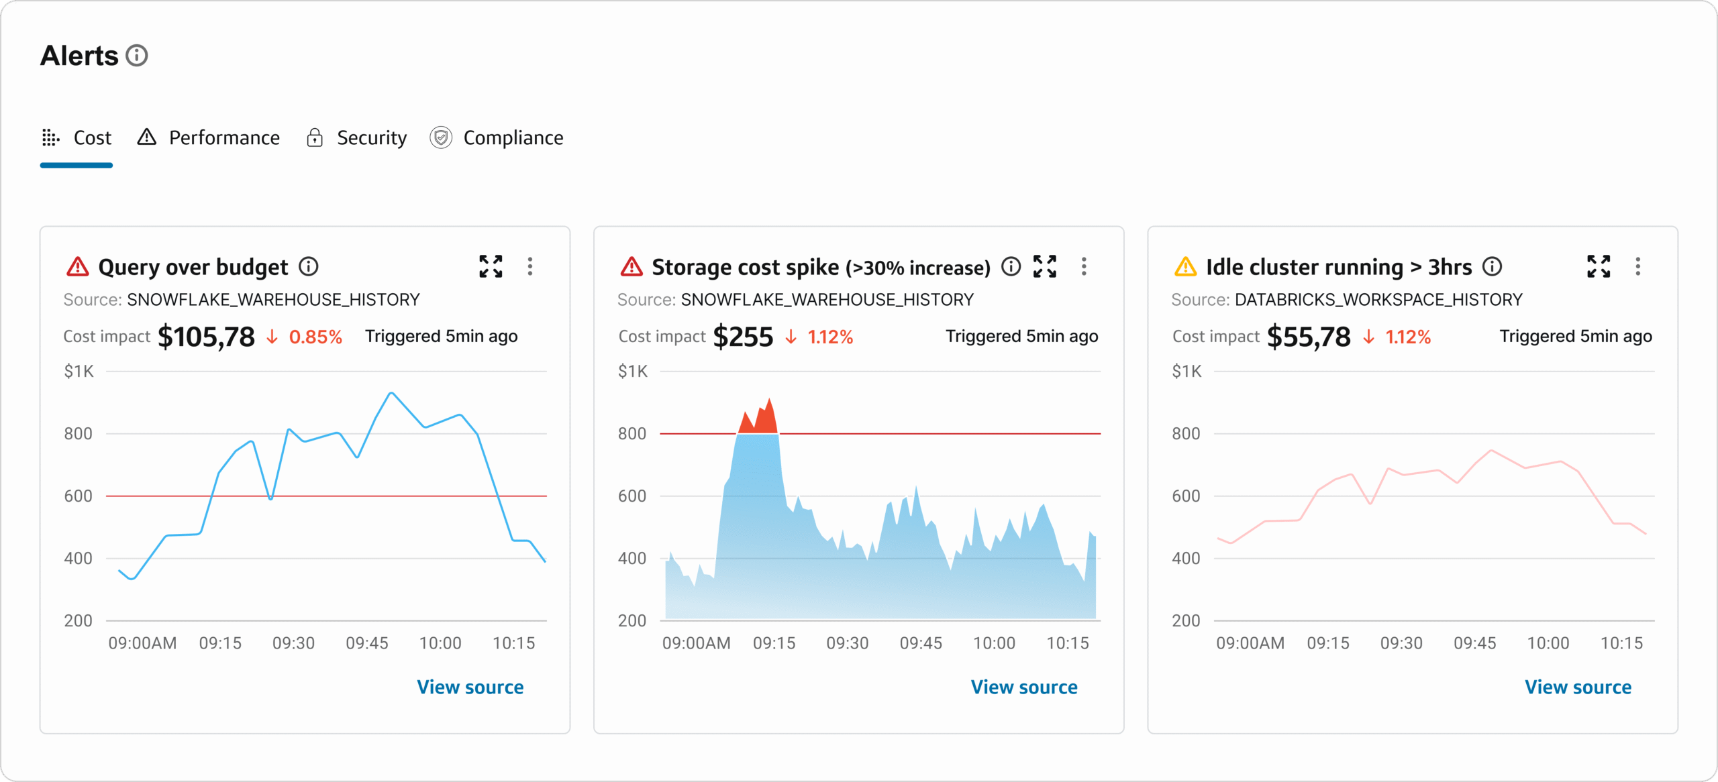Click the yellow warning icon on Idle cluster
This screenshot has height=782, width=1718.
click(x=1186, y=267)
